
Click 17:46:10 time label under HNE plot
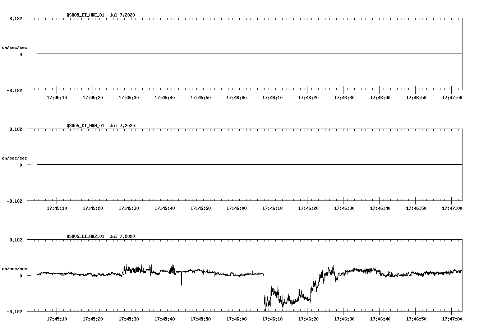pyautogui.click(x=272, y=98)
